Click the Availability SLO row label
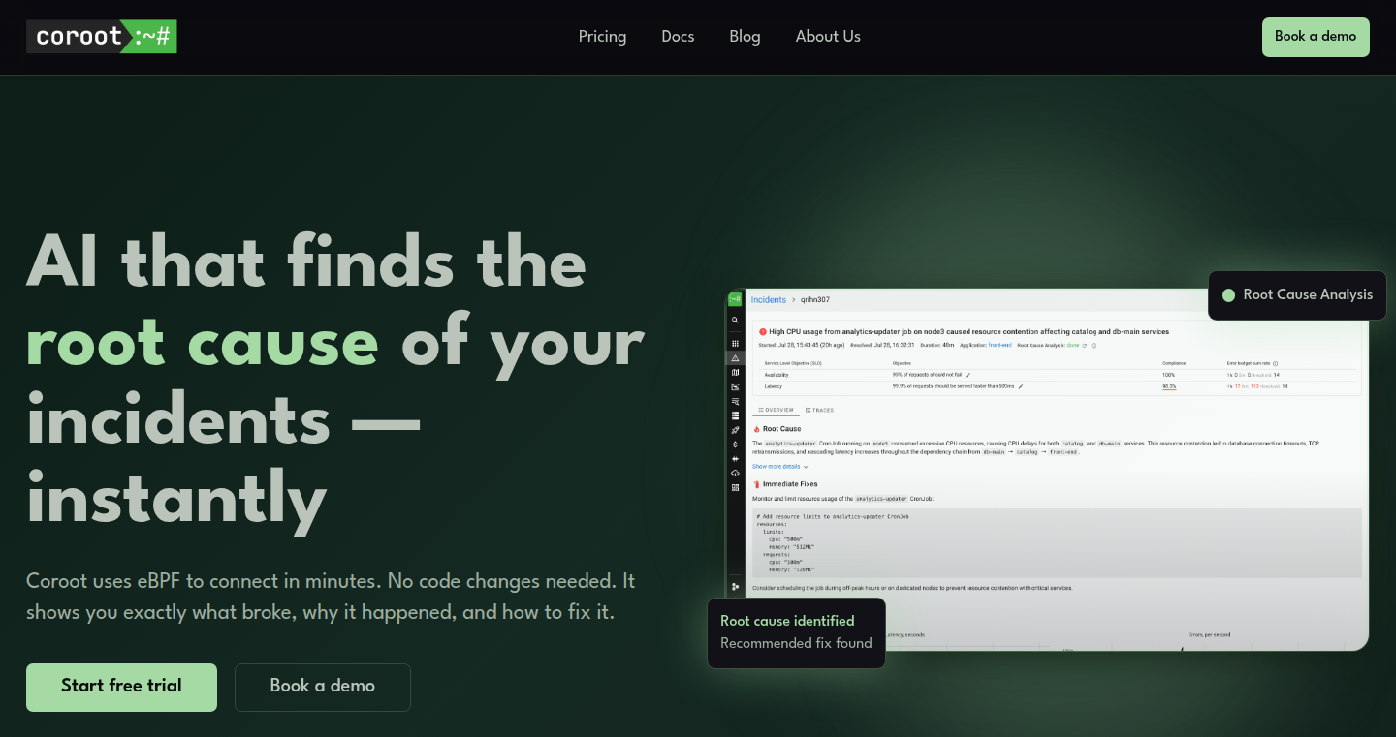The image size is (1396, 737). click(777, 375)
